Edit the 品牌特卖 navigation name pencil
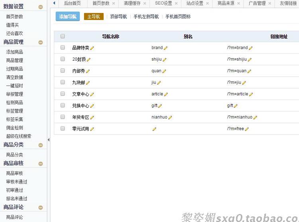Viewport: 299px width, 222px height. pyautogui.click(x=92, y=48)
